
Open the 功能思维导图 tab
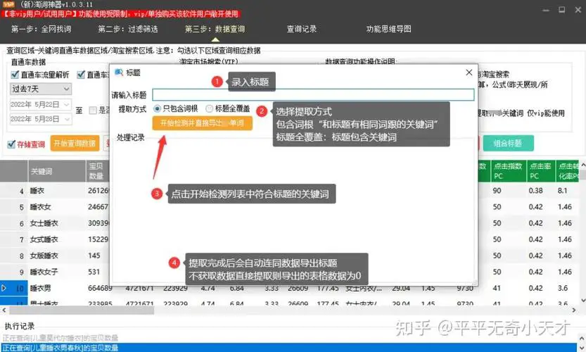pyautogui.click(x=388, y=29)
